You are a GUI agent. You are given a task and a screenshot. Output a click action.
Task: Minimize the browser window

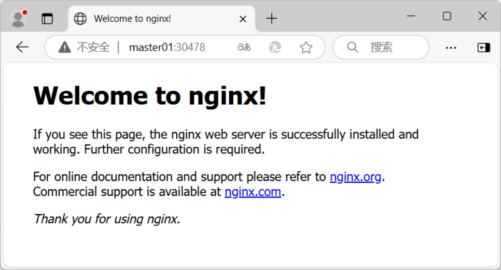(x=411, y=16)
